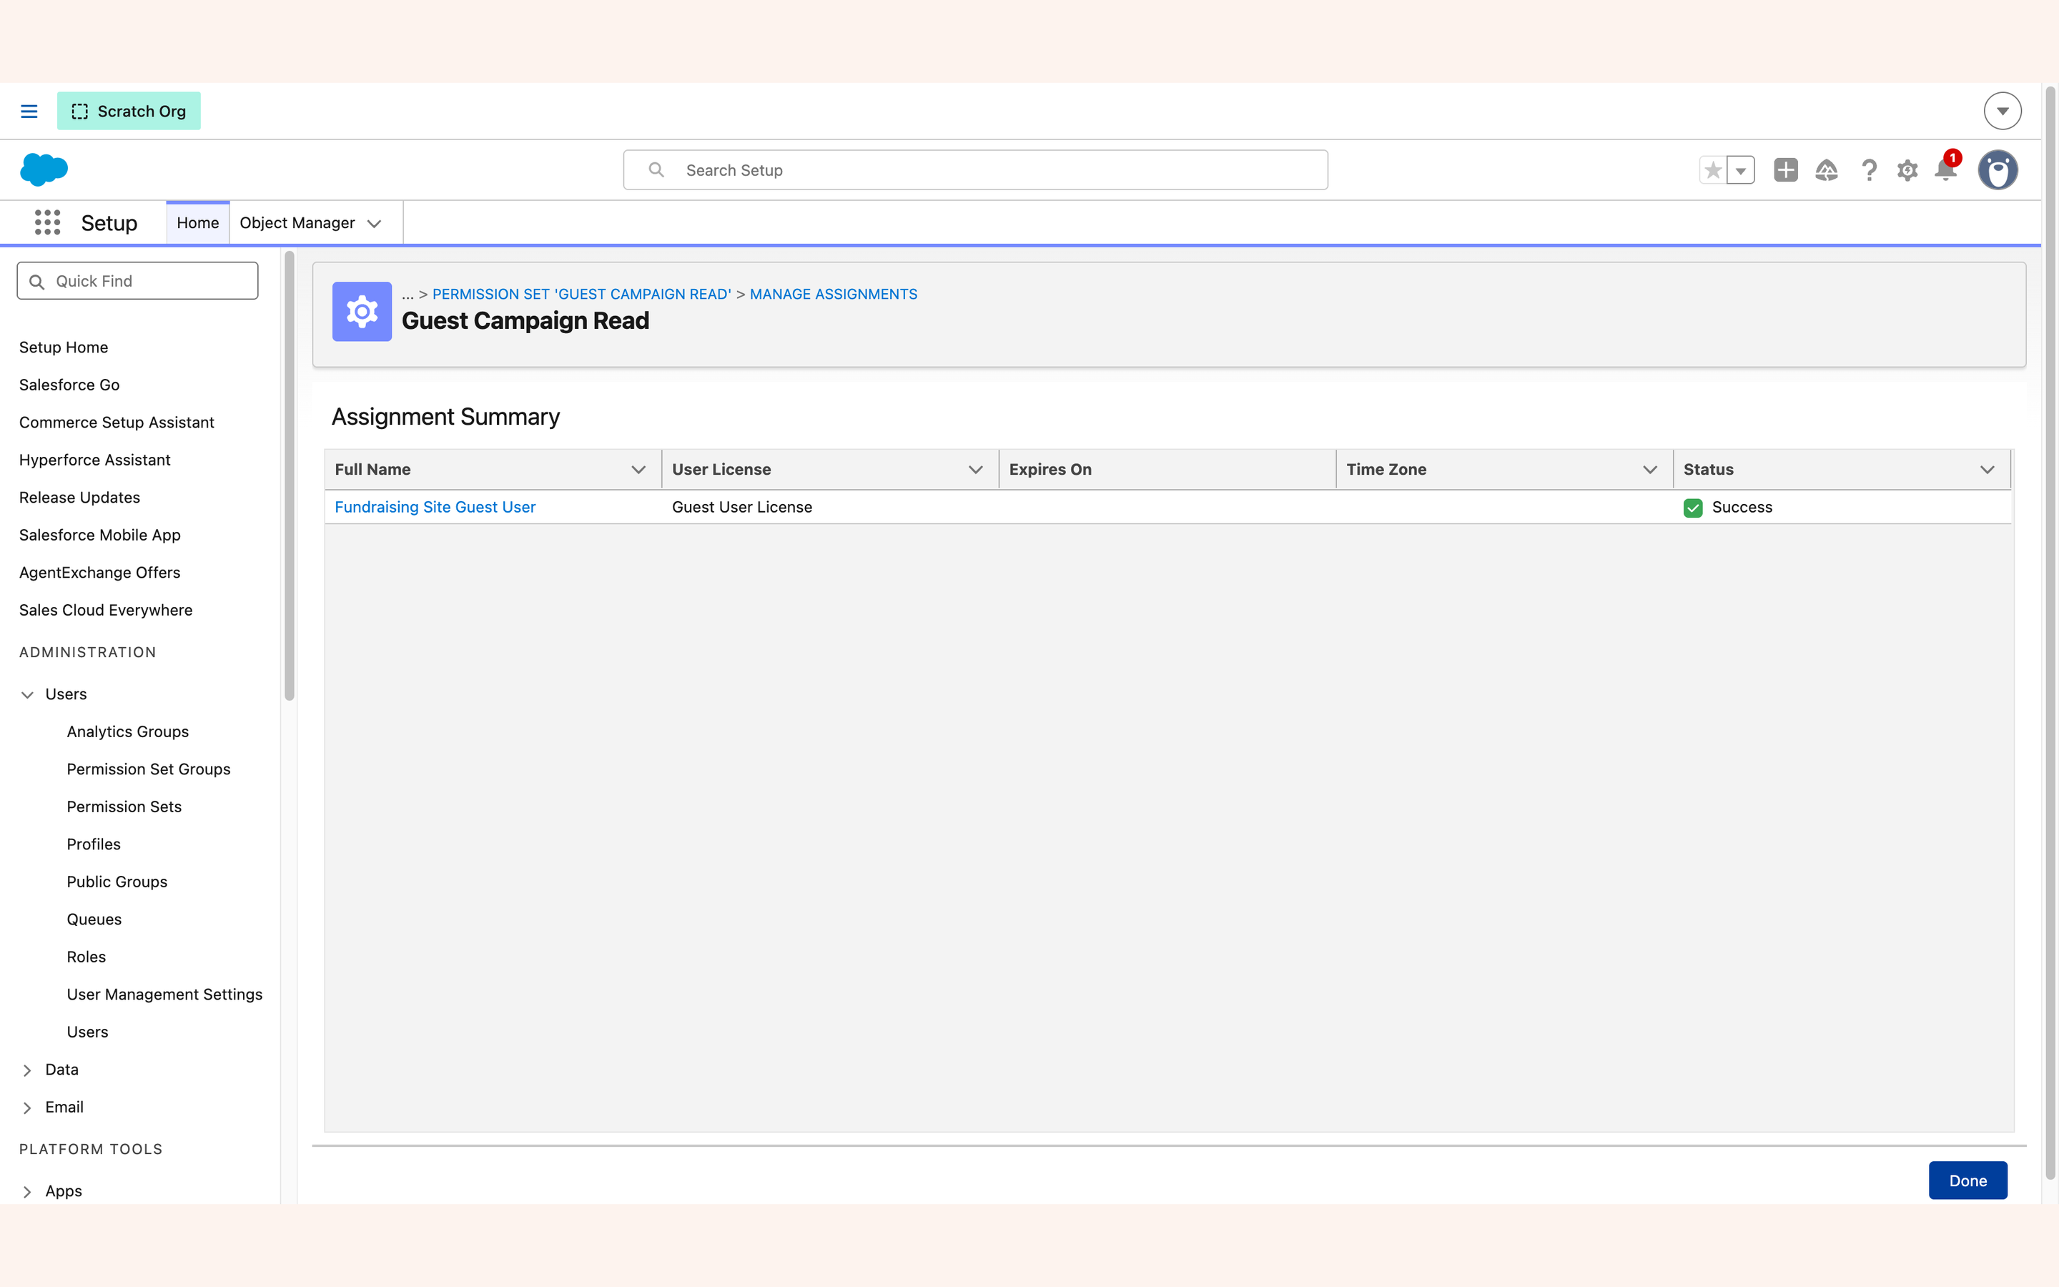Screen dimensions: 2059x1287
Task: Open the notifications bell
Action: (1946, 169)
